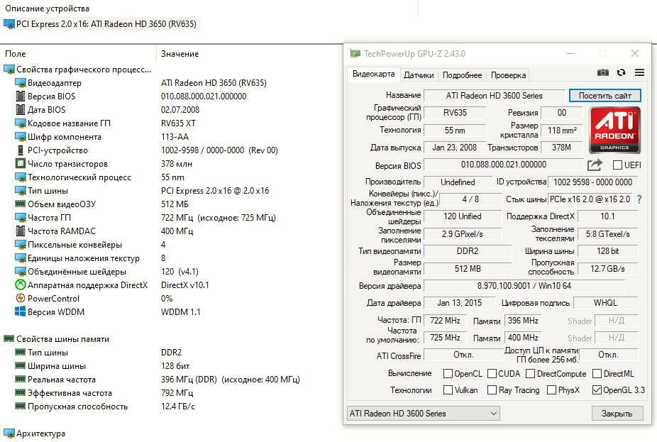Screen dimensions: 657x442
Task: Click the BIOS export share icon
Action: (x=595, y=165)
